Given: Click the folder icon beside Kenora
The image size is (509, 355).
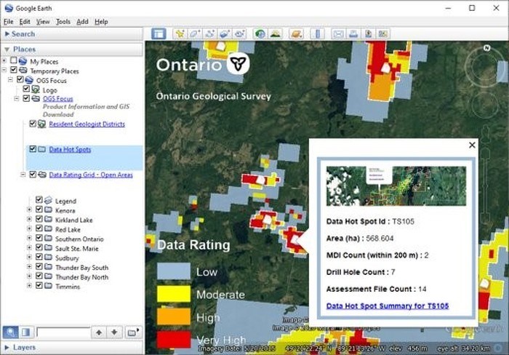Looking at the screenshot, I should tap(48, 210).
